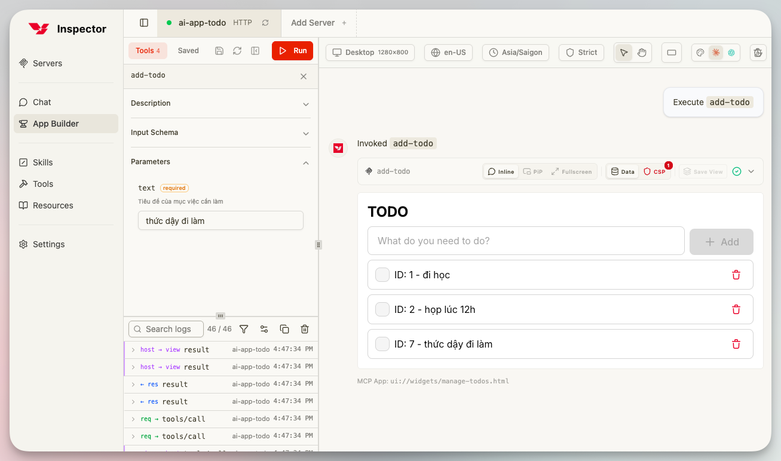Screen dimensions: 781x461
Task: Click the 'What do you need to do?' field
Action: coord(526,241)
